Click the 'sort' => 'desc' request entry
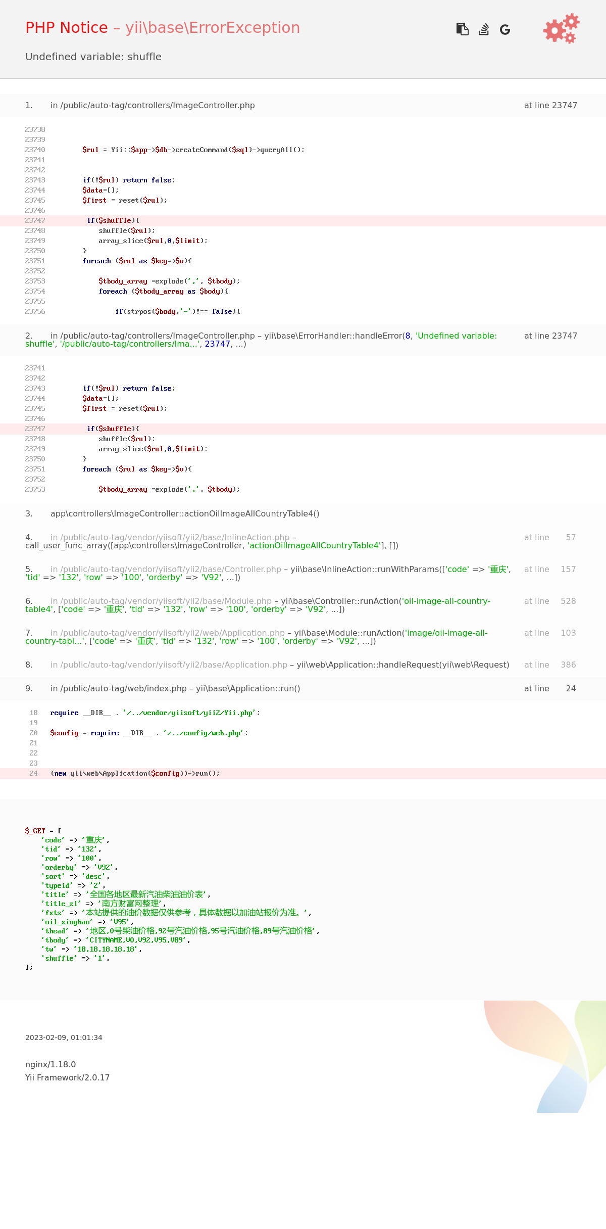 [x=75, y=876]
